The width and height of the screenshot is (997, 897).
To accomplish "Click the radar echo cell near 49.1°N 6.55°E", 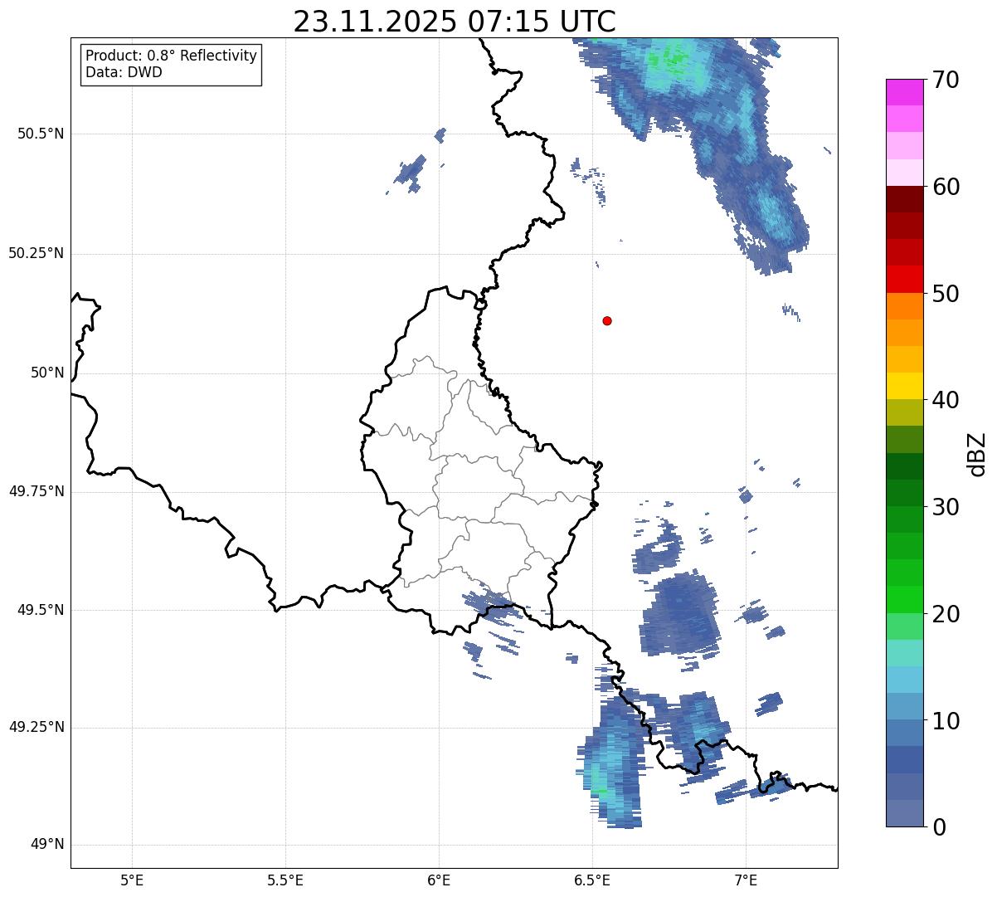I will coord(612,762).
